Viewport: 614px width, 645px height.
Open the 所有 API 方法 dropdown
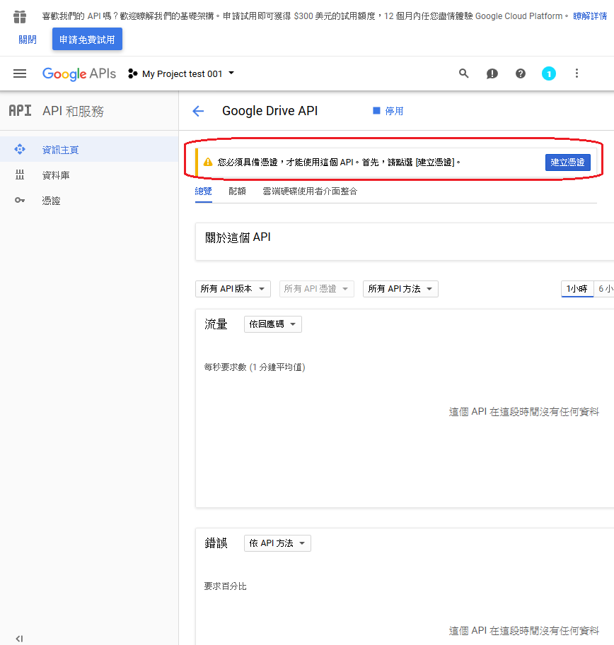coord(400,288)
